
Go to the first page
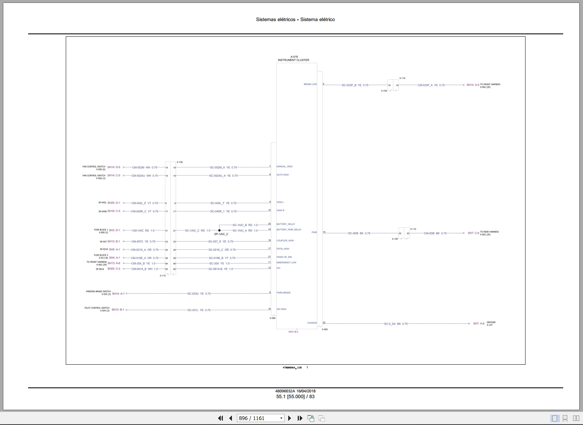pyautogui.click(x=220, y=418)
